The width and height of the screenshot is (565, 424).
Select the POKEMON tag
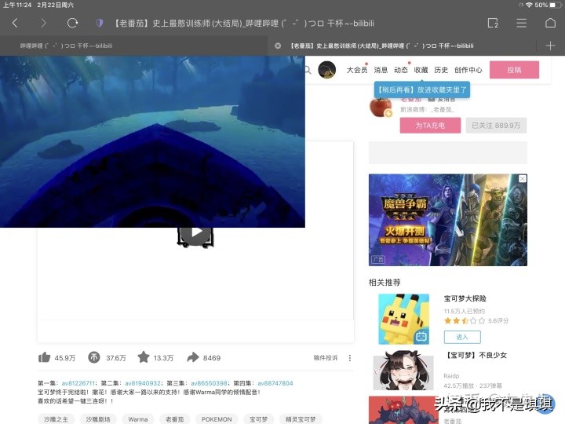coord(217,419)
